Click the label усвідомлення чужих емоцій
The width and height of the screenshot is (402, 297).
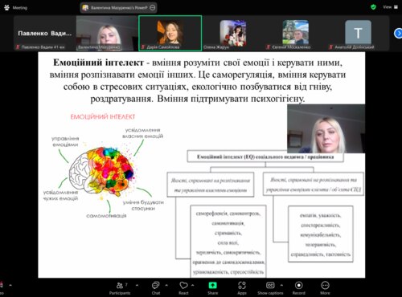[60, 195]
